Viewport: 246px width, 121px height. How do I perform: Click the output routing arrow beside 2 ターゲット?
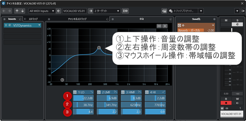[91, 11]
